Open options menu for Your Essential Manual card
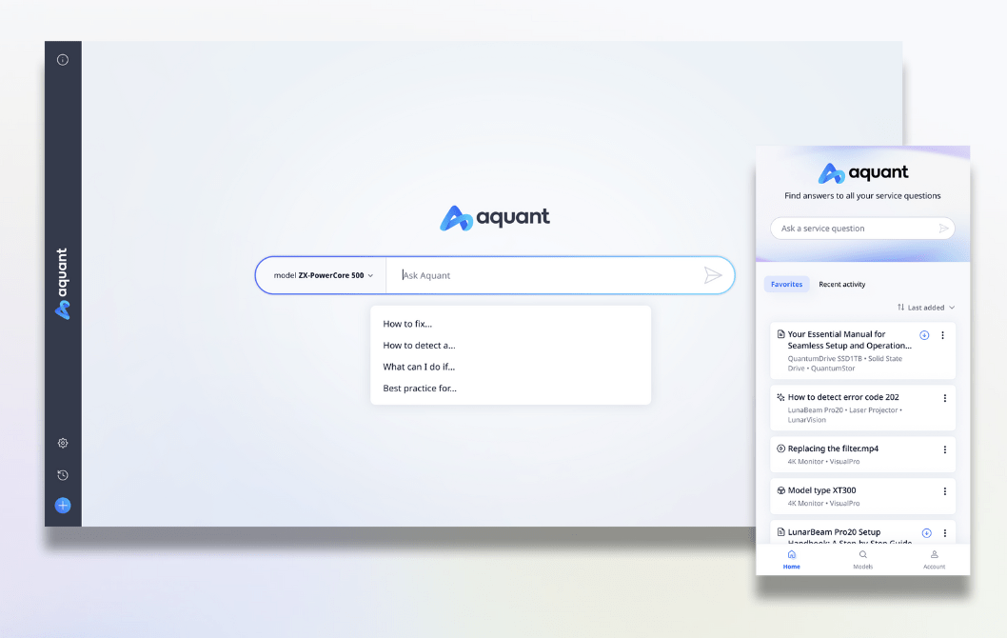The image size is (1007, 638). pos(942,335)
